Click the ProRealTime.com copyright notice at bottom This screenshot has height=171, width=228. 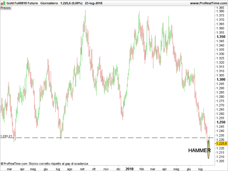coord(44,163)
